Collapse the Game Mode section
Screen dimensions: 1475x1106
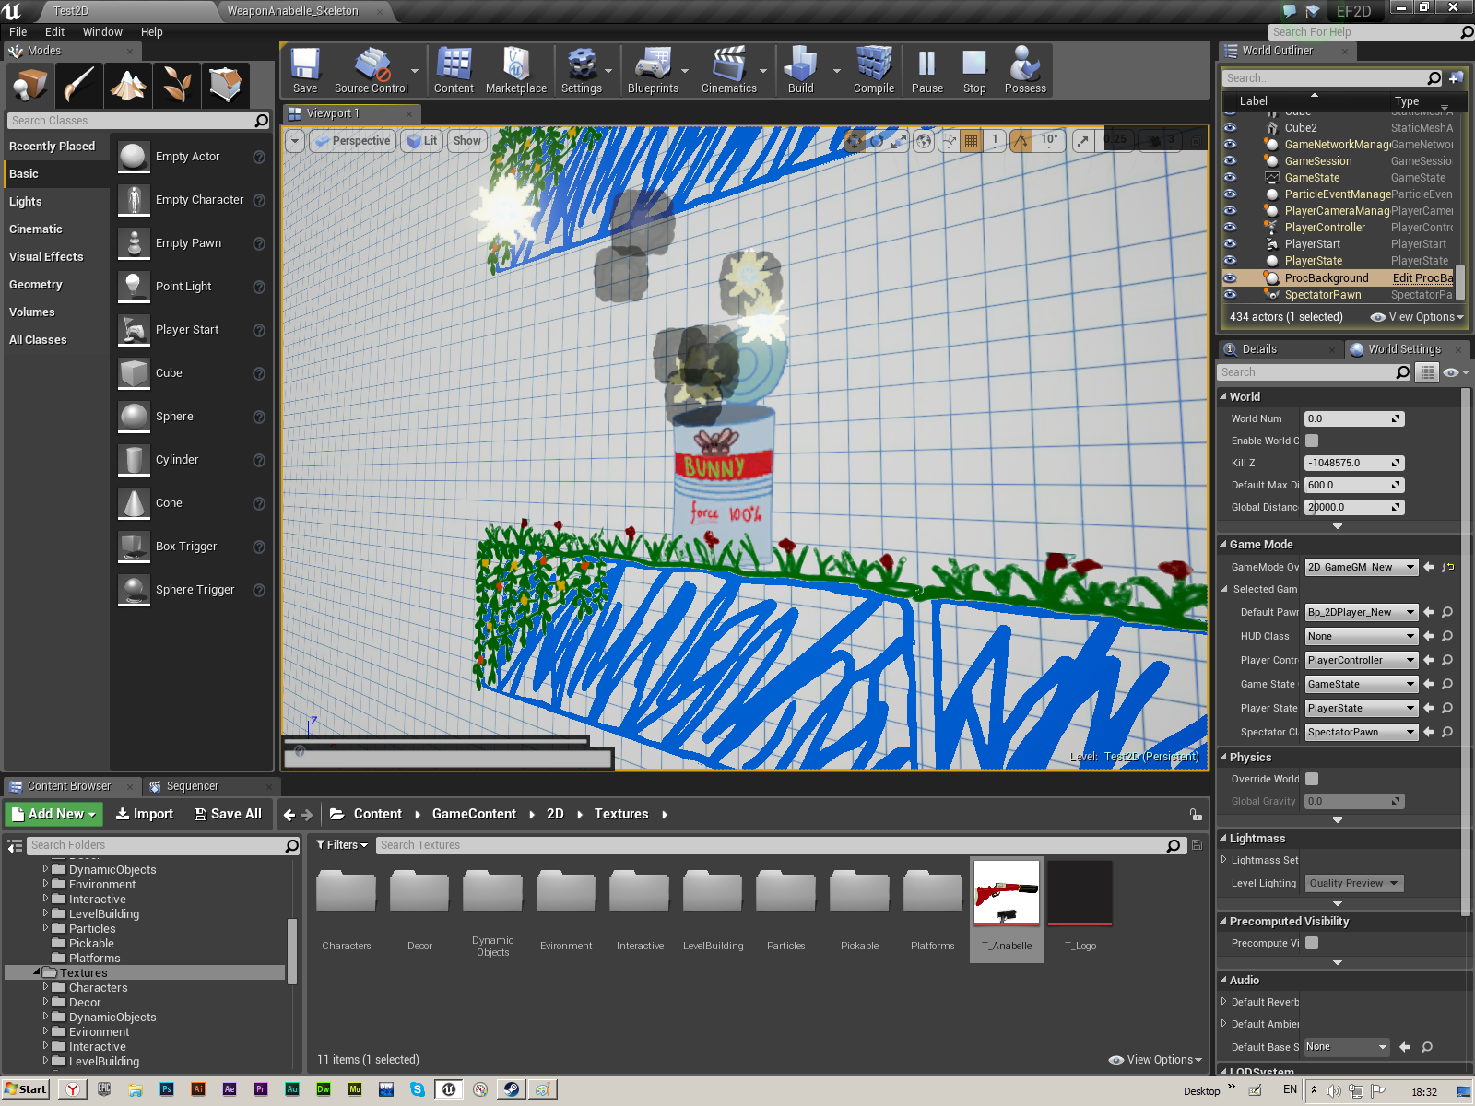[1223, 545]
